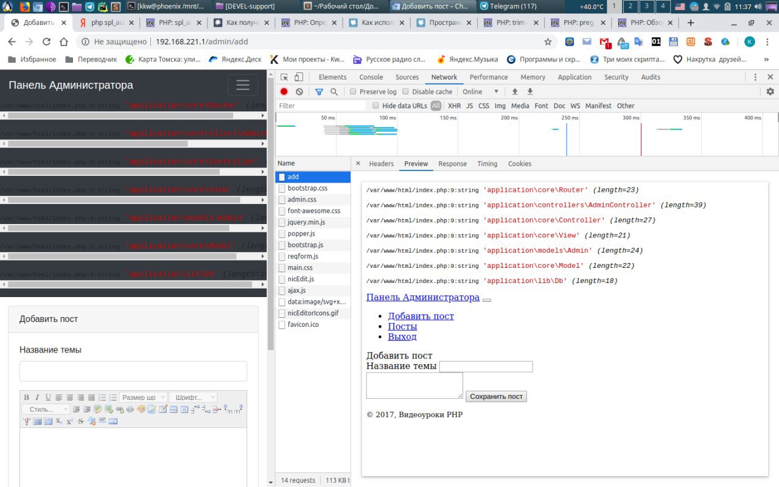779x487 pixels.
Task: Click the volume icon in system tray
Action: point(758,7)
